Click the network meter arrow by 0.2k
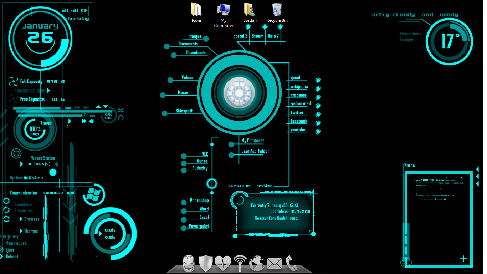Screen dimensions: 487x274 click(101, 234)
